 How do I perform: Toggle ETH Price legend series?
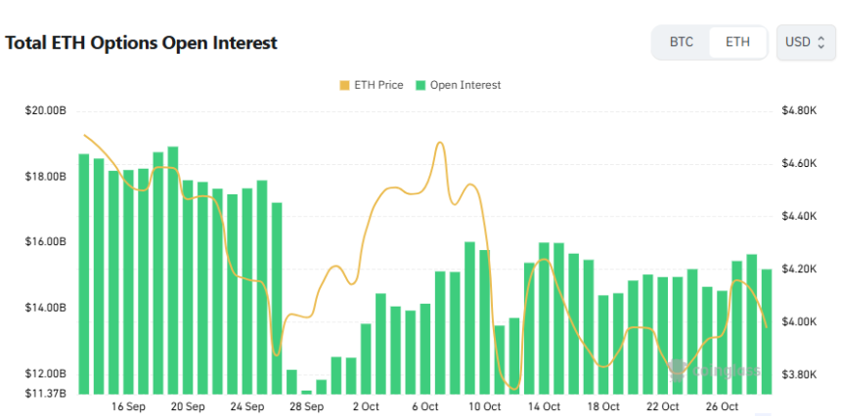pyautogui.click(x=371, y=85)
